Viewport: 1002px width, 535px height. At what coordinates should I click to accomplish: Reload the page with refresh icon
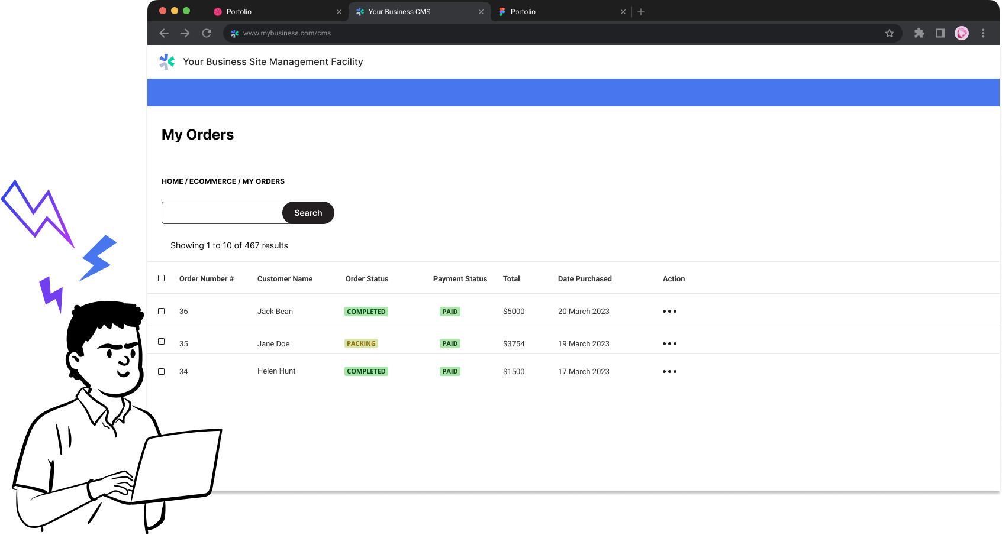(207, 33)
